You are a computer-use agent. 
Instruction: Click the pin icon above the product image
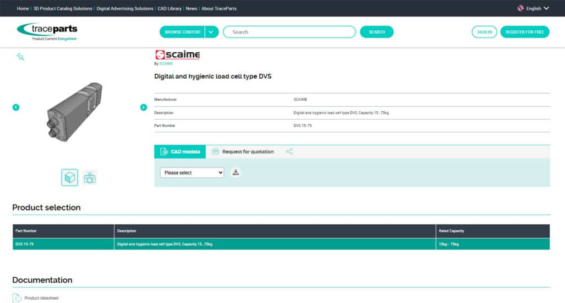tap(20, 57)
